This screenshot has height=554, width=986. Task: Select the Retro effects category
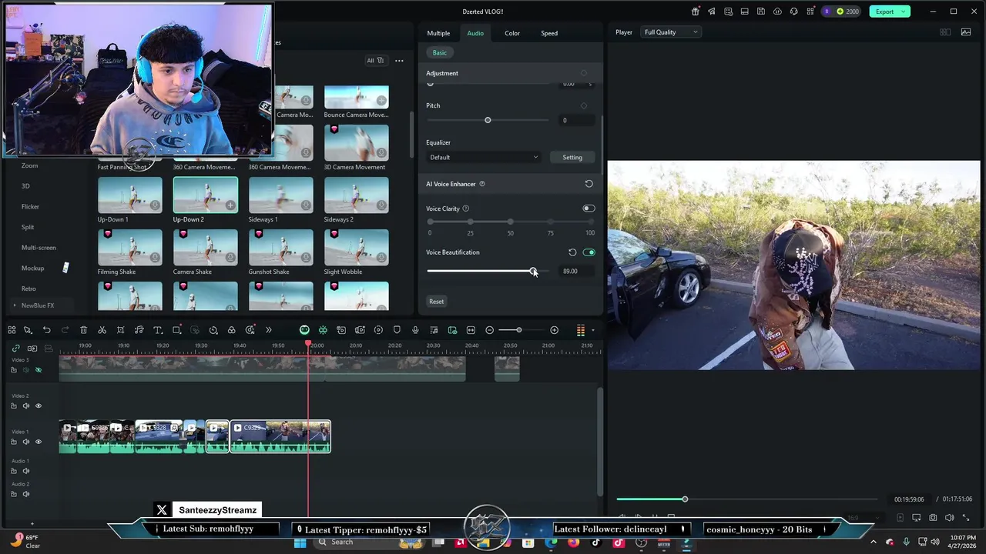[29, 289]
